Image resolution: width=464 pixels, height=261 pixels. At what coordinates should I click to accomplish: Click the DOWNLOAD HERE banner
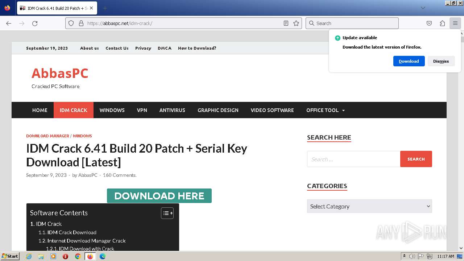[159, 196]
